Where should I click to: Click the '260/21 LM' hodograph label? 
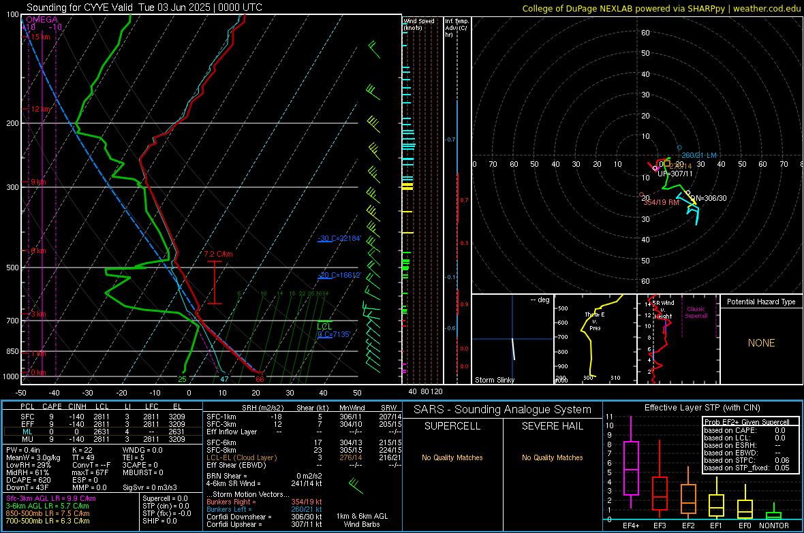click(699, 155)
